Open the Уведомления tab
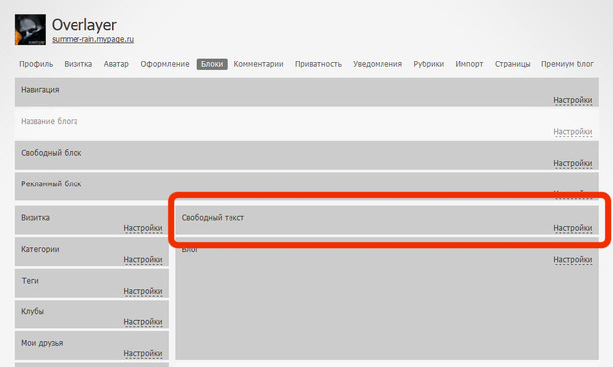This screenshot has height=367, width=613. tap(378, 64)
